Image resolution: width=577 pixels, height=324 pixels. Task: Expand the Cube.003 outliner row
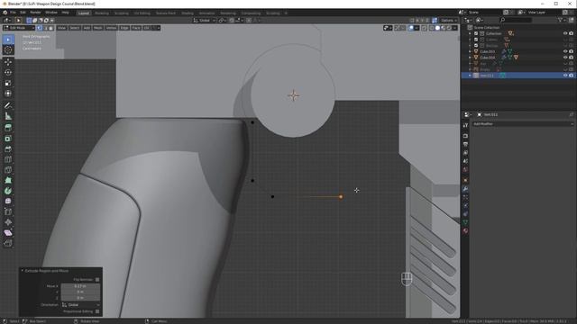pyautogui.click(x=470, y=51)
